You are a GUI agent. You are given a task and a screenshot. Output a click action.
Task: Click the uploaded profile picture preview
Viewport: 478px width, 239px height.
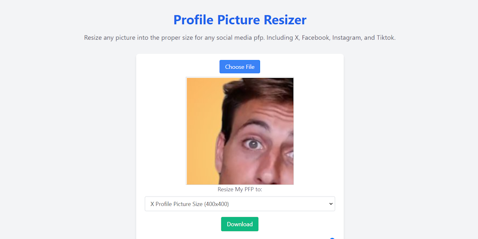point(240,131)
